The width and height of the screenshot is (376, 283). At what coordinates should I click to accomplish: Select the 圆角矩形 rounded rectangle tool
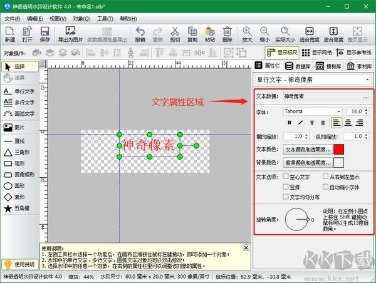19,175
